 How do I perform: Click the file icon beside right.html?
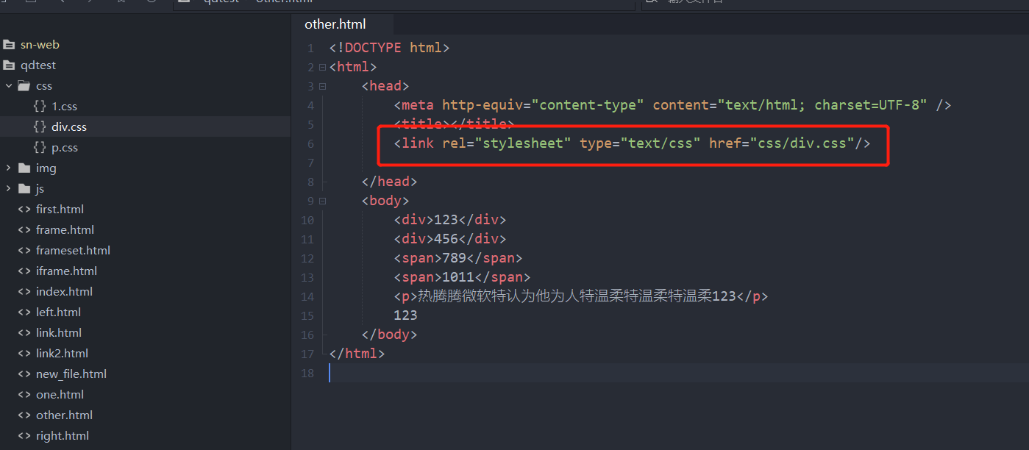pyautogui.click(x=24, y=435)
